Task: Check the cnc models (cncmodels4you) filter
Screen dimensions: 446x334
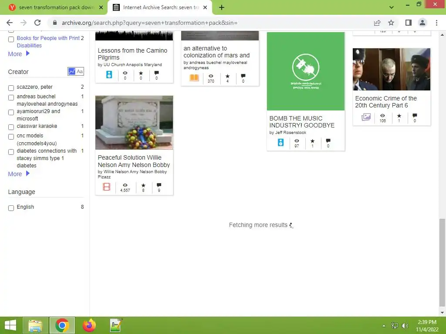Action: [11, 137]
